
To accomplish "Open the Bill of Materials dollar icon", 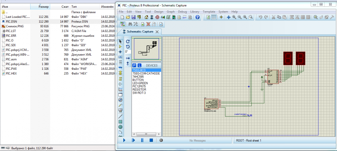I will click(179, 17).
